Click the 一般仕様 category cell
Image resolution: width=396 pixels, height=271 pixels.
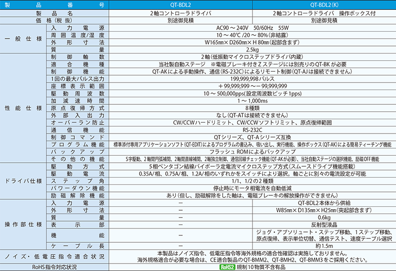pos(23,39)
